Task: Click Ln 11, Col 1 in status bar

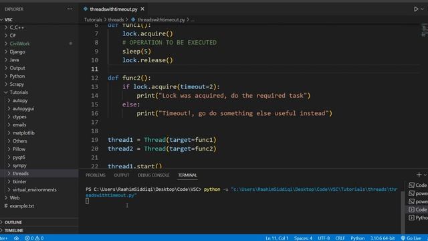Action: (277, 238)
